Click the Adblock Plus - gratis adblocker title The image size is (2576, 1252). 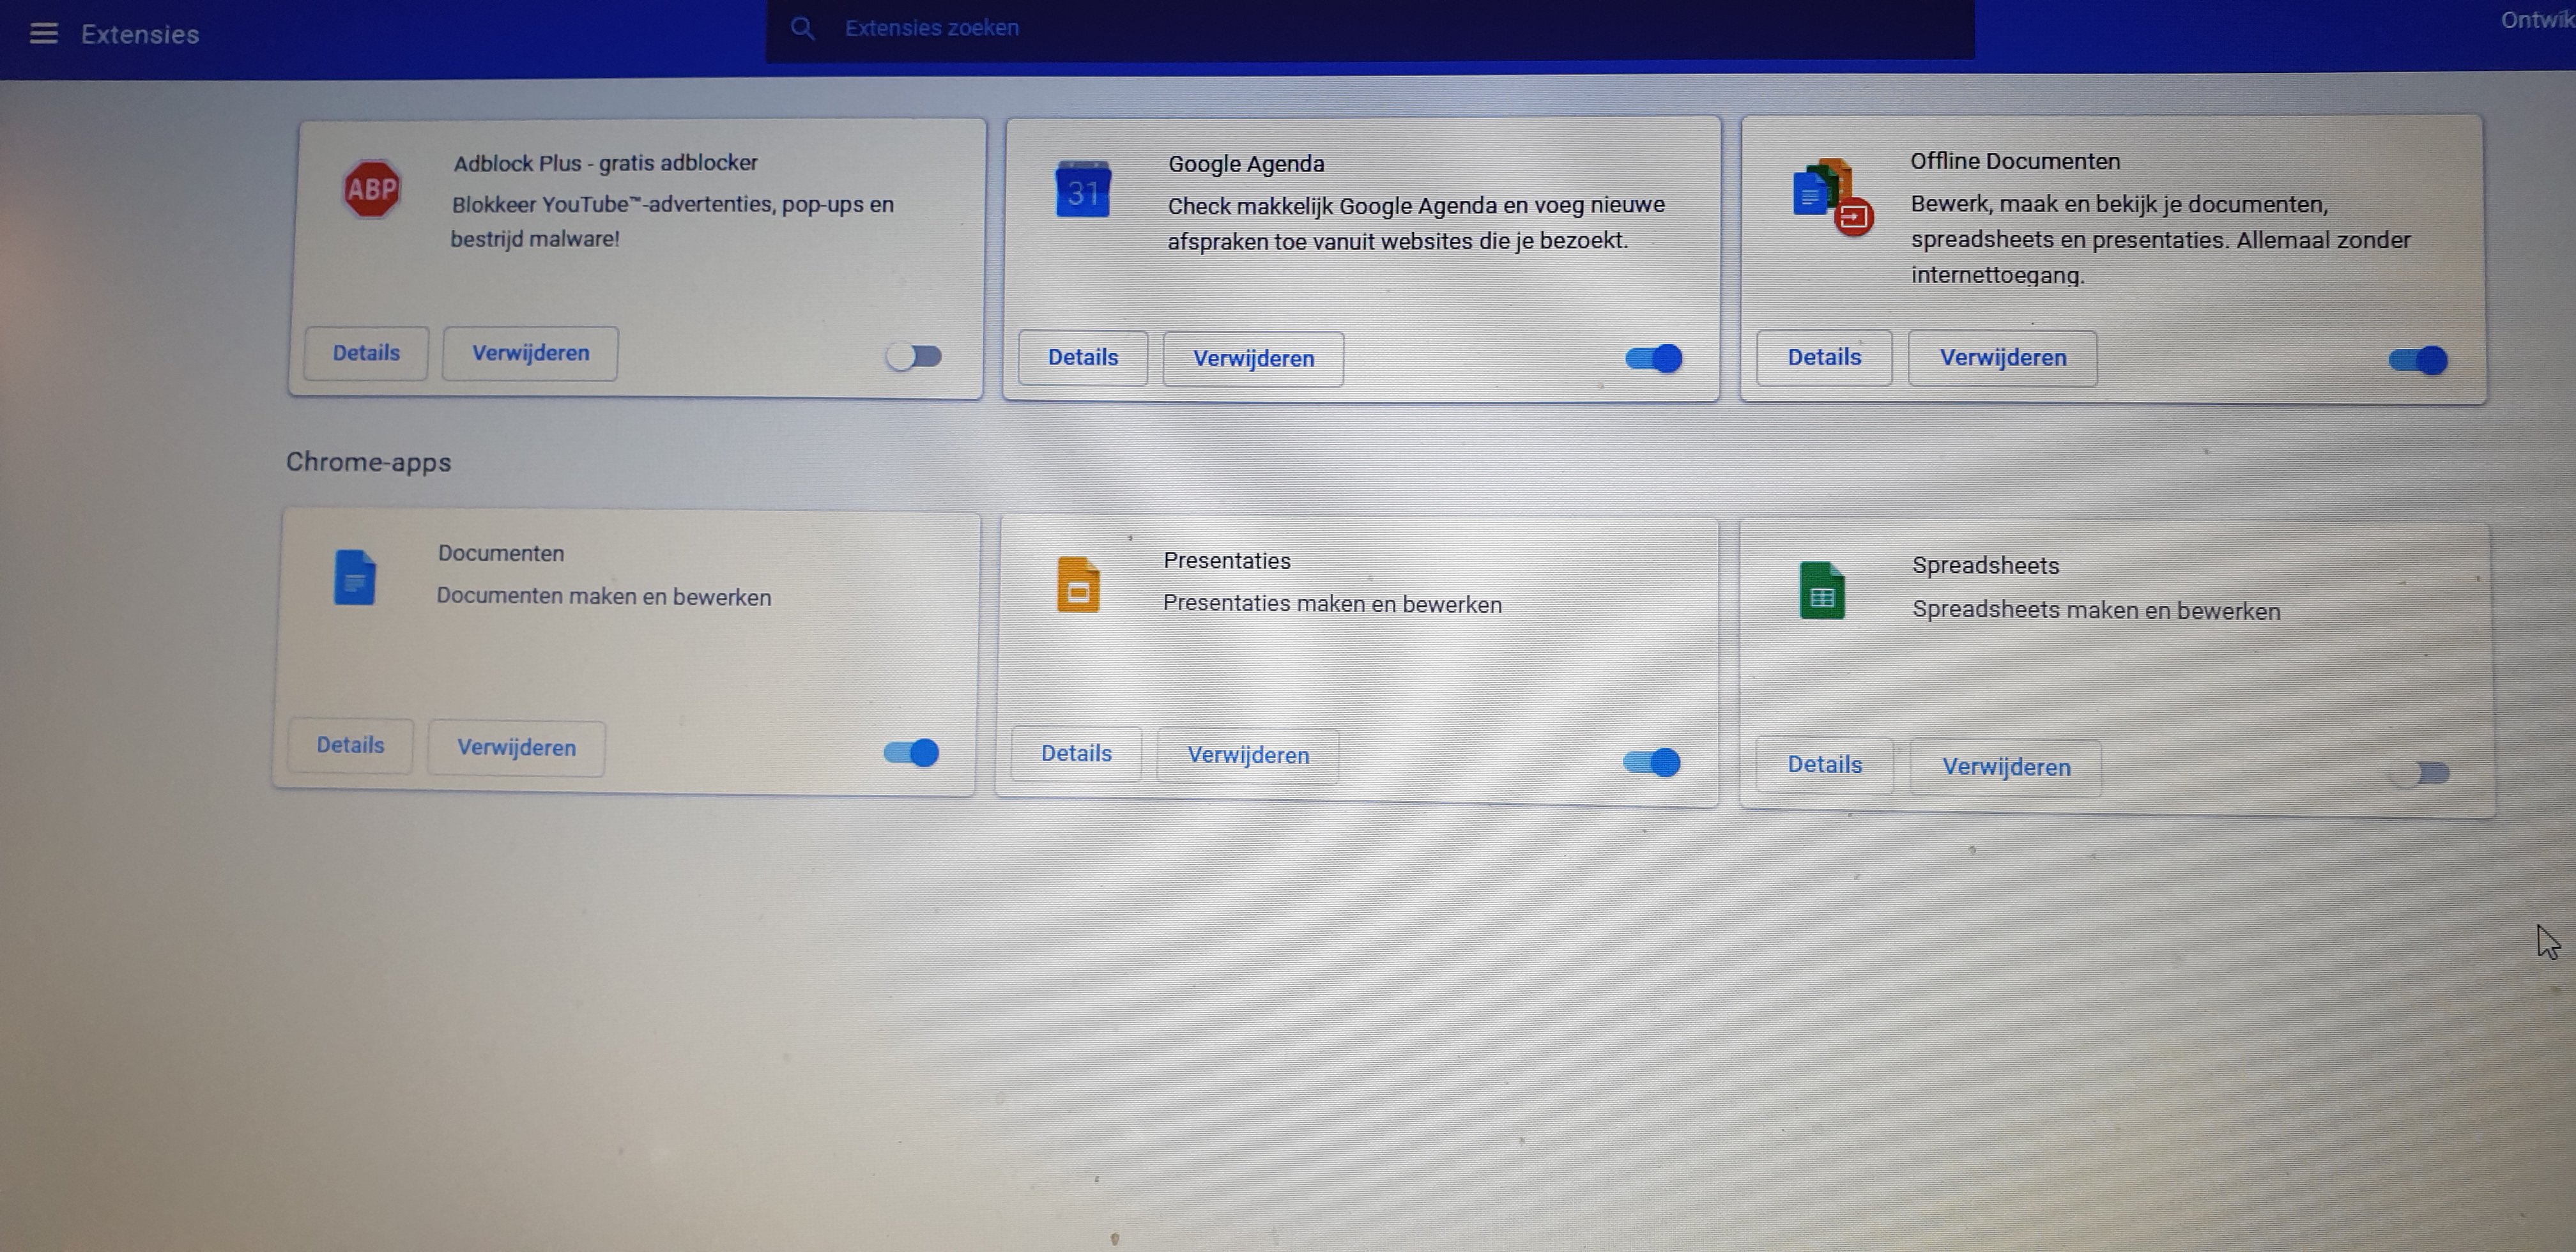605,163
